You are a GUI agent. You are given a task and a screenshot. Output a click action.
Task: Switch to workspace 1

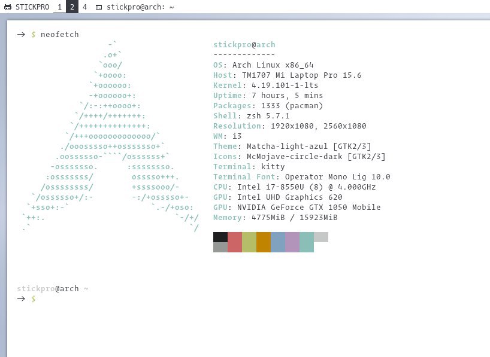[59, 7]
